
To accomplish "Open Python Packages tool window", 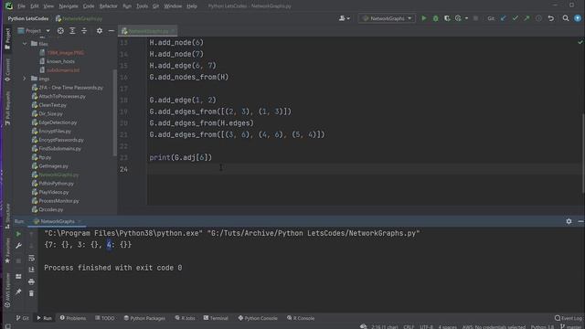I will click(x=144, y=318).
